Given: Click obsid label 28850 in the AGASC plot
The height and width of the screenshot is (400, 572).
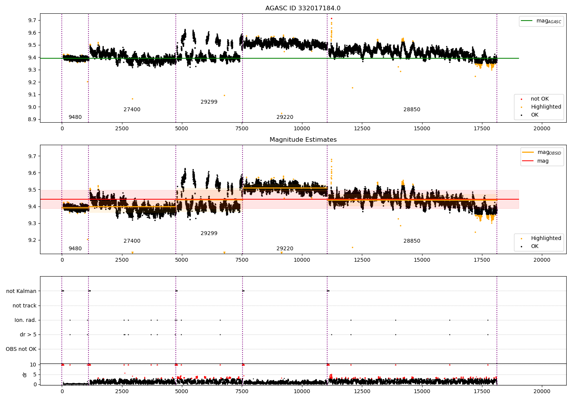Looking at the screenshot, I should pyautogui.click(x=412, y=110).
